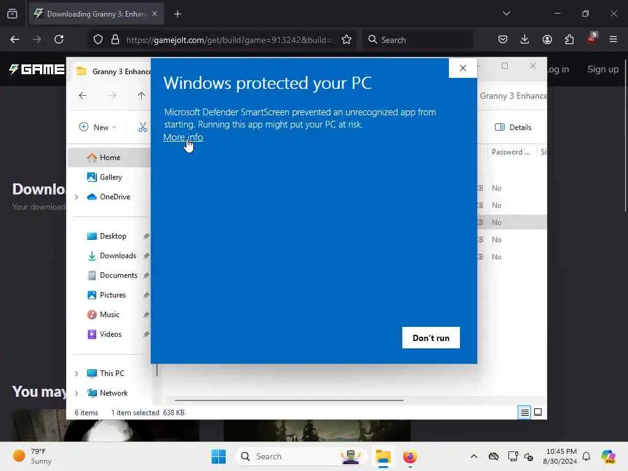Open the New dropdown in File Explorer
Viewport: 628px width, 471px height.
pos(98,128)
